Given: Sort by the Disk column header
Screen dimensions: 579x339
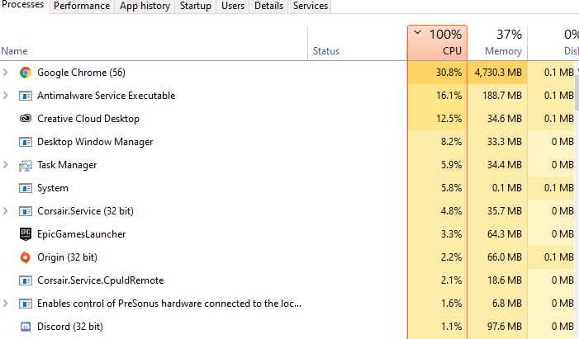Looking at the screenshot, I should pyautogui.click(x=553, y=44).
